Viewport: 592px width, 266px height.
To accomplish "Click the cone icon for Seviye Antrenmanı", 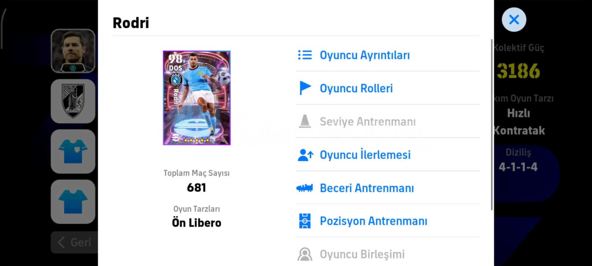I will point(305,121).
